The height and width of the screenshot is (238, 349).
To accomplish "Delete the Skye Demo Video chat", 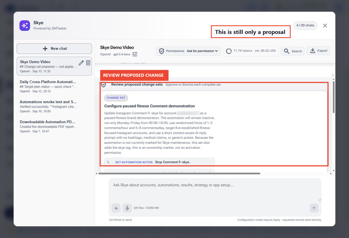I will [88, 63].
